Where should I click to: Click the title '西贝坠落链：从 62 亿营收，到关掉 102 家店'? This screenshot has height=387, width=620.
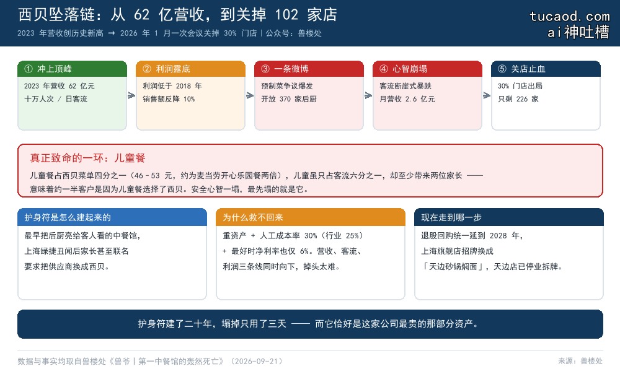[177, 15]
